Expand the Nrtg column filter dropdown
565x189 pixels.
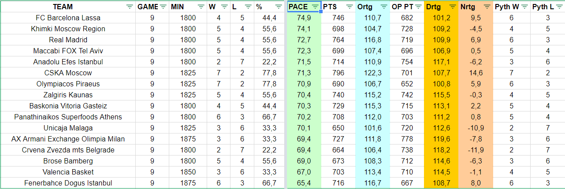pos(487,7)
